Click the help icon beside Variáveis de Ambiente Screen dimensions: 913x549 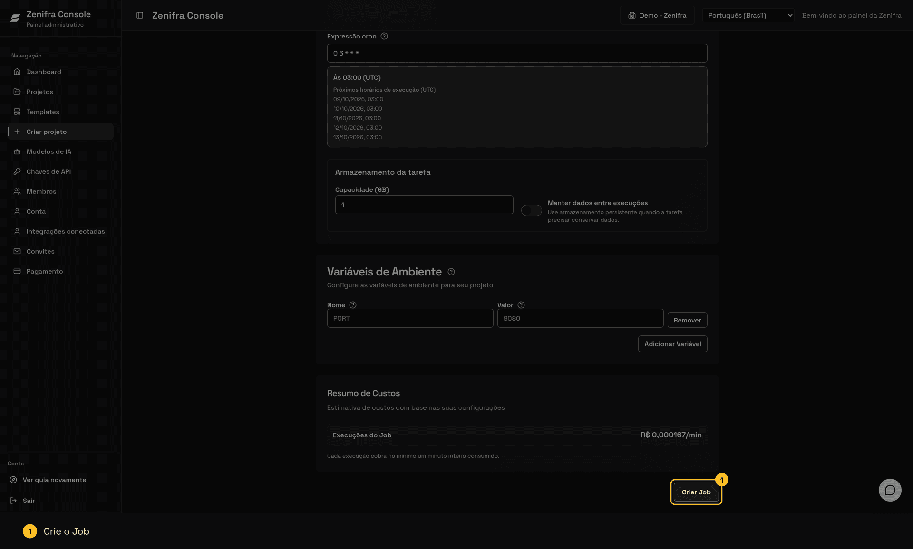coord(451,272)
